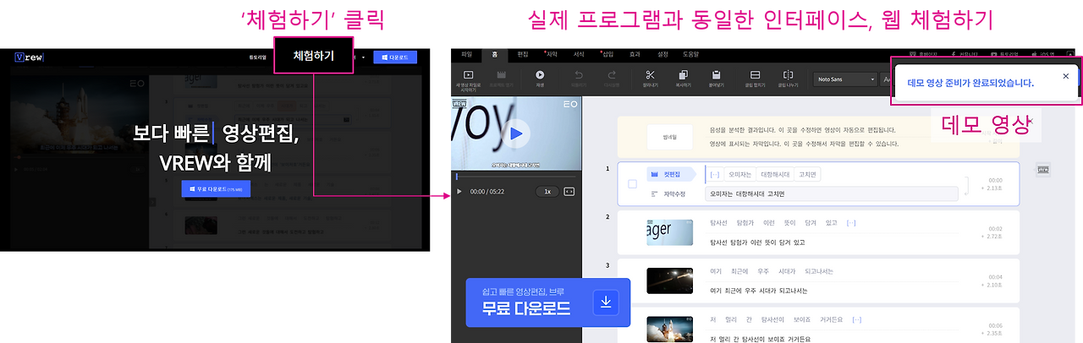Image resolution: width=1083 pixels, height=343 pixels.
Task: Open the 효과 tab
Action: point(635,54)
